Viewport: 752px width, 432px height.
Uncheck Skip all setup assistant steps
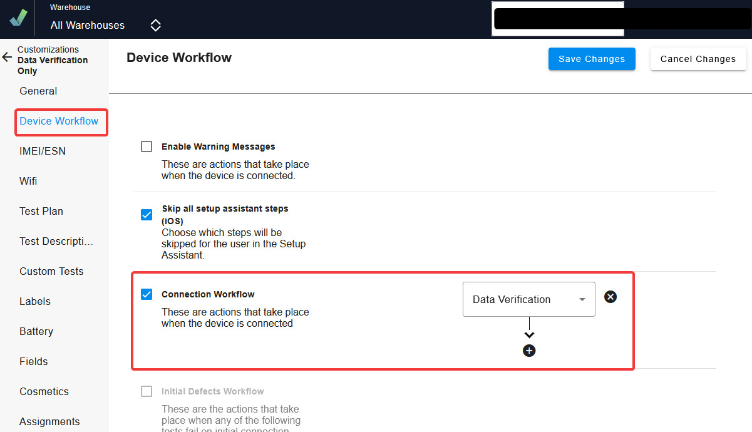pos(147,215)
